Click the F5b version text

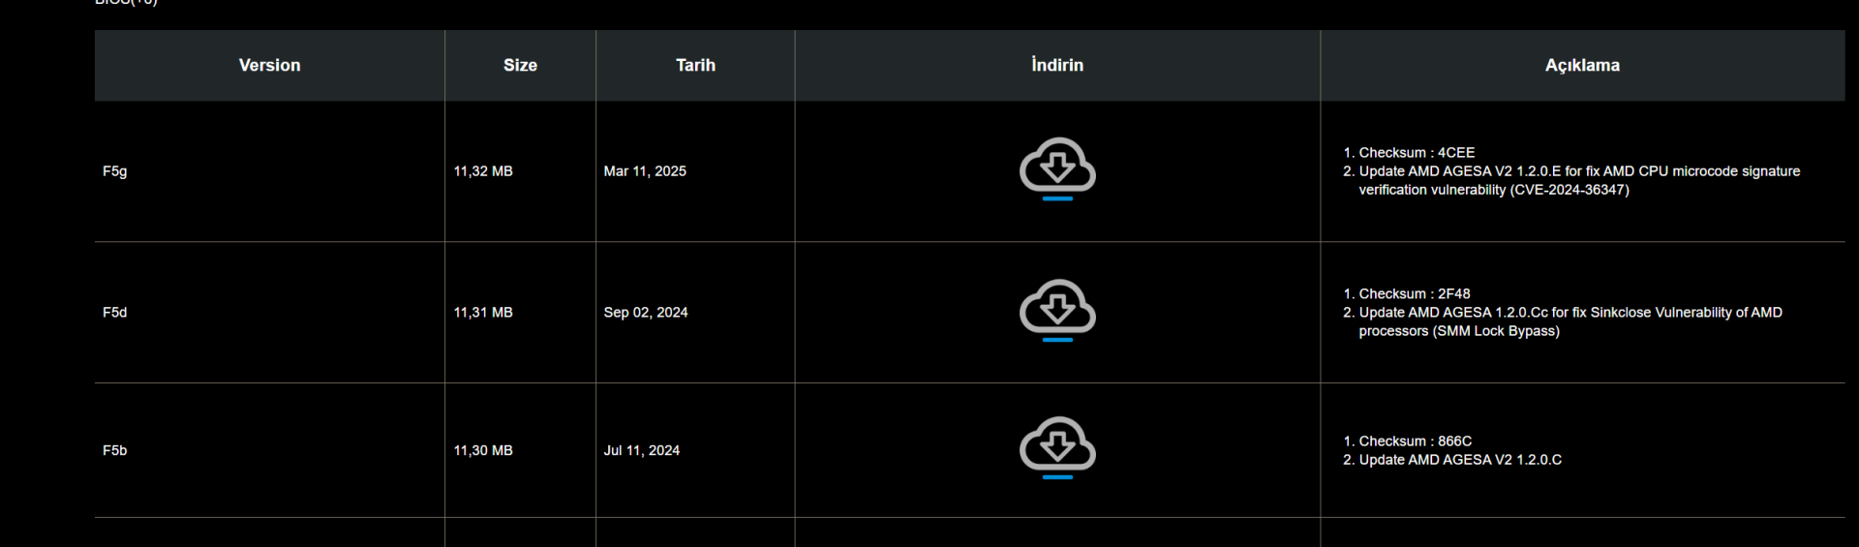[x=115, y=450]
